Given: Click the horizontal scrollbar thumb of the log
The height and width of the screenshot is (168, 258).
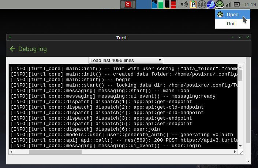Looking at the screenshot, I should (x=55, y=151).
